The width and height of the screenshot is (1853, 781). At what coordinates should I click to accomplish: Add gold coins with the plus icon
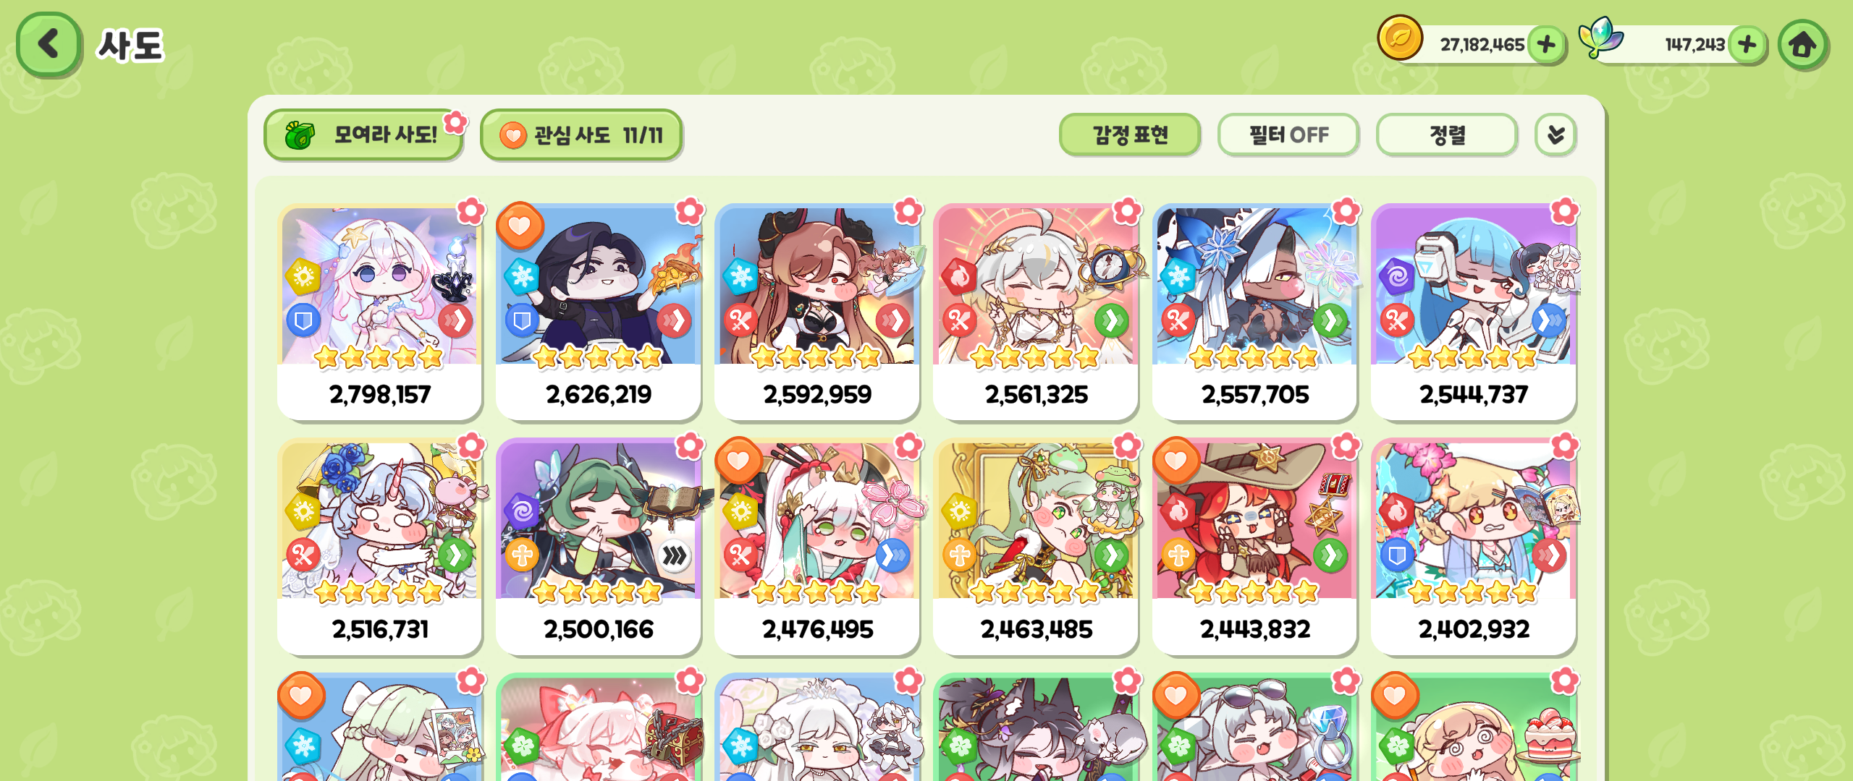click(1546, 45)
